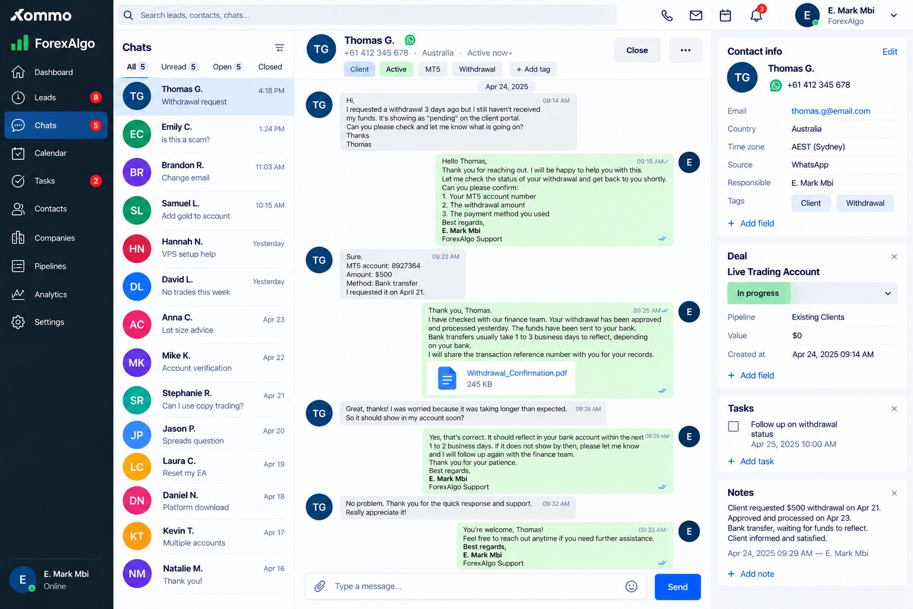
Task: Close the Notes panel with X
Action: (x=894, y=493)
